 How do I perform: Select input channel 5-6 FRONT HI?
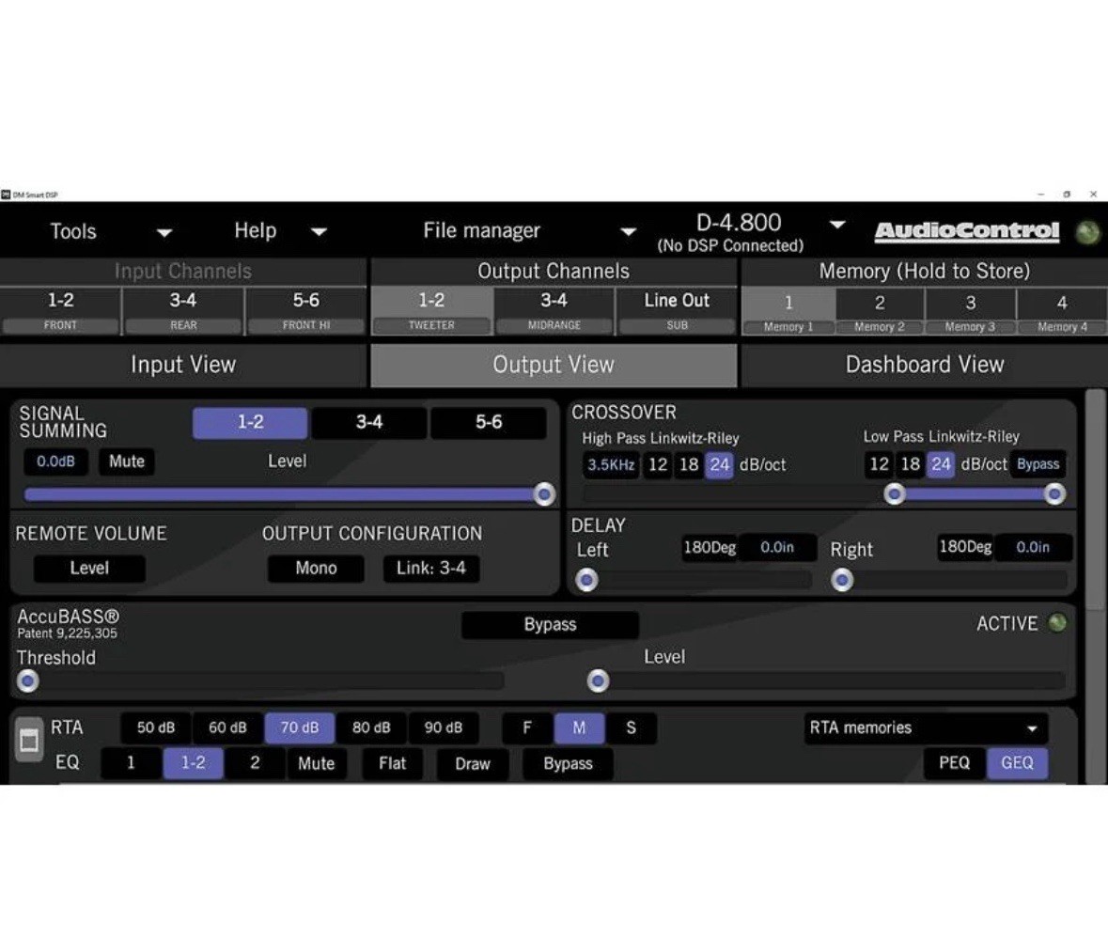306,311
